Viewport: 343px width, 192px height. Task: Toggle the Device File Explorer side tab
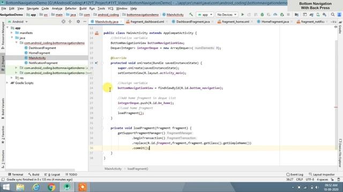tap(340, 154)
